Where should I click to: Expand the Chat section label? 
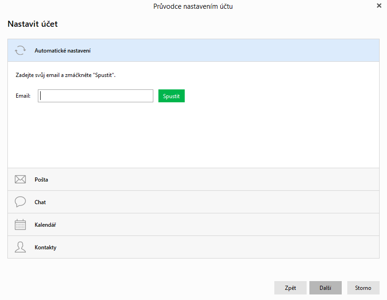click(40, 202)
